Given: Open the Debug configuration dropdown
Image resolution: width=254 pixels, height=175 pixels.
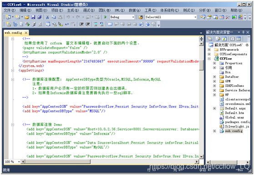Looking at the screenshot, I should coord(133,17).
